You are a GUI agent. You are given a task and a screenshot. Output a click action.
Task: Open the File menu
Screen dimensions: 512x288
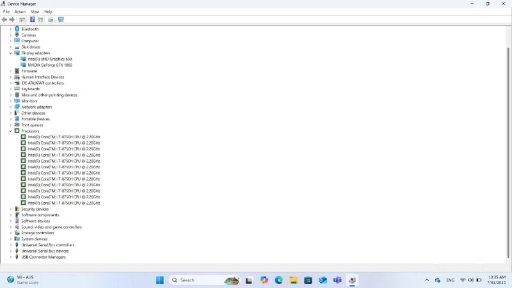pos(6,12)
